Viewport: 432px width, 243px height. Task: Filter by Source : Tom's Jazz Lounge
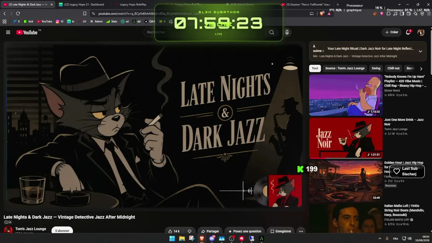coord(345,68)
